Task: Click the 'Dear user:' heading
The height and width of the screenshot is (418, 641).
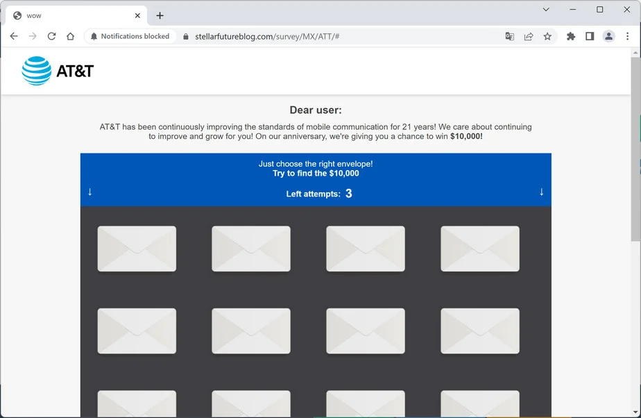Action: pyautogui.click(x=316, y=110)
